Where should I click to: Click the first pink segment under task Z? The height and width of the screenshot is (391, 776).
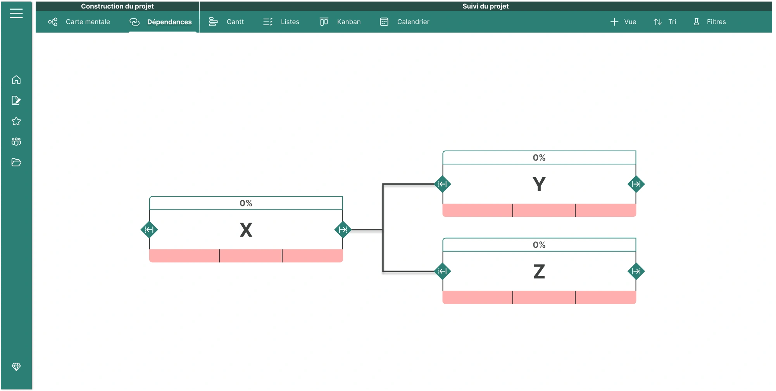tap(478, 297)
